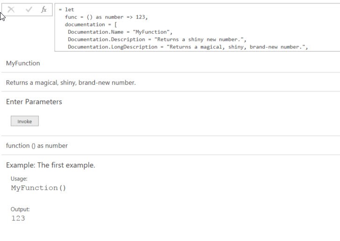Click the Enter Parameters heading

pos(34,102)
